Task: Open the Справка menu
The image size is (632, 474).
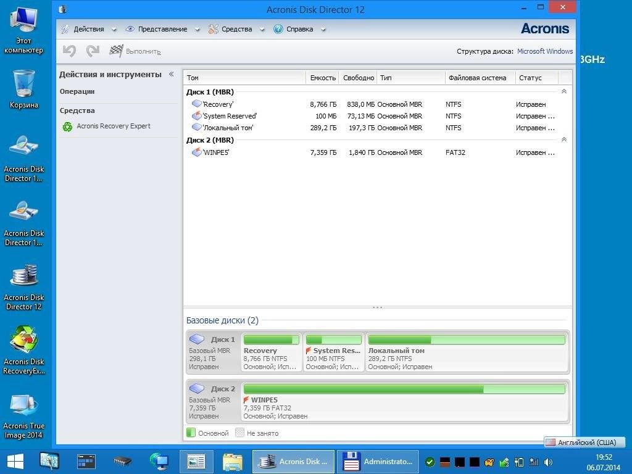Action: (298, 29)
